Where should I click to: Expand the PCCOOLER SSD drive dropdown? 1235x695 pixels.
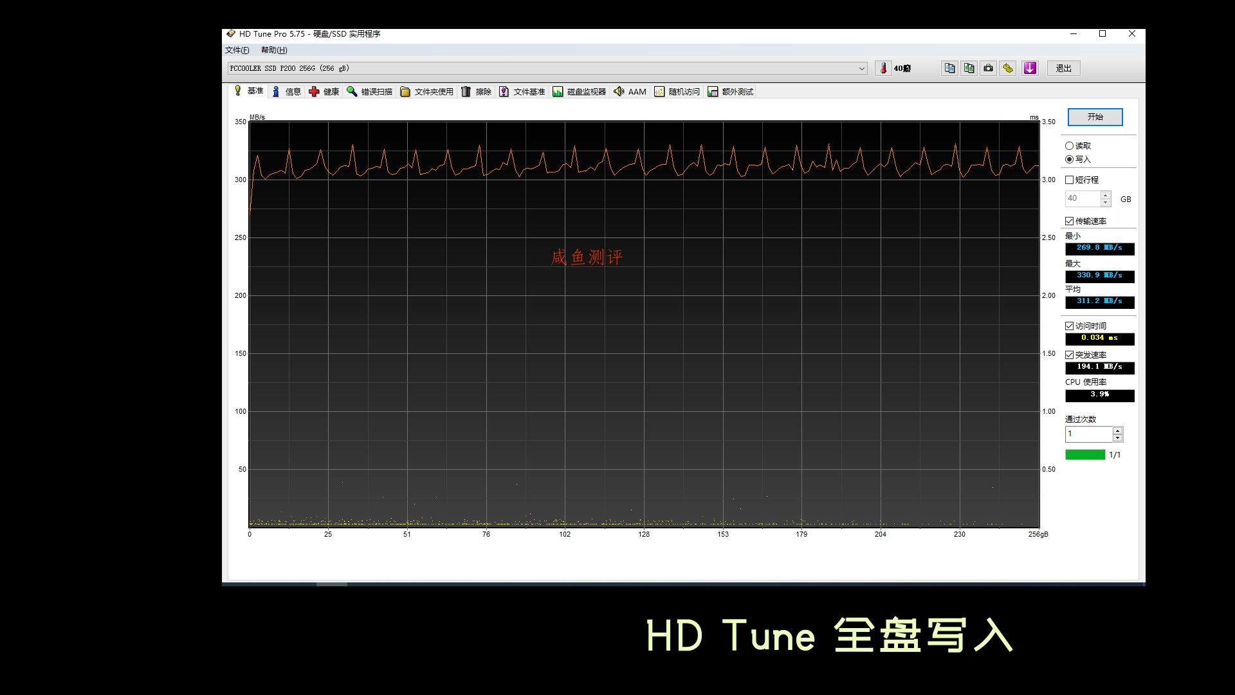tap(861, 68)
